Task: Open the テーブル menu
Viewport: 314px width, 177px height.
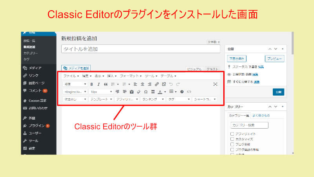Action: pyautogui.click(x=168, y=76)
